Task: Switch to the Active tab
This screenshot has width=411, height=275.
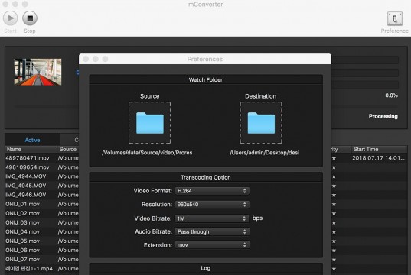Action: coord(32,140)
